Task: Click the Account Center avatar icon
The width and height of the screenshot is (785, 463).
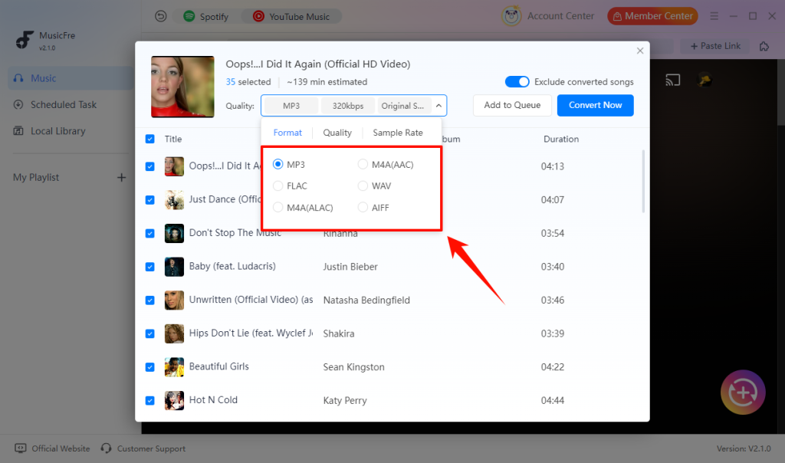Action: click(x=511, y=16)
